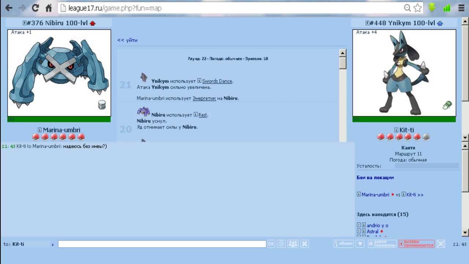Focus the chat message input field
Image resolution: width=469 pixels, height=264 pixels.
[x=162, y=244]
